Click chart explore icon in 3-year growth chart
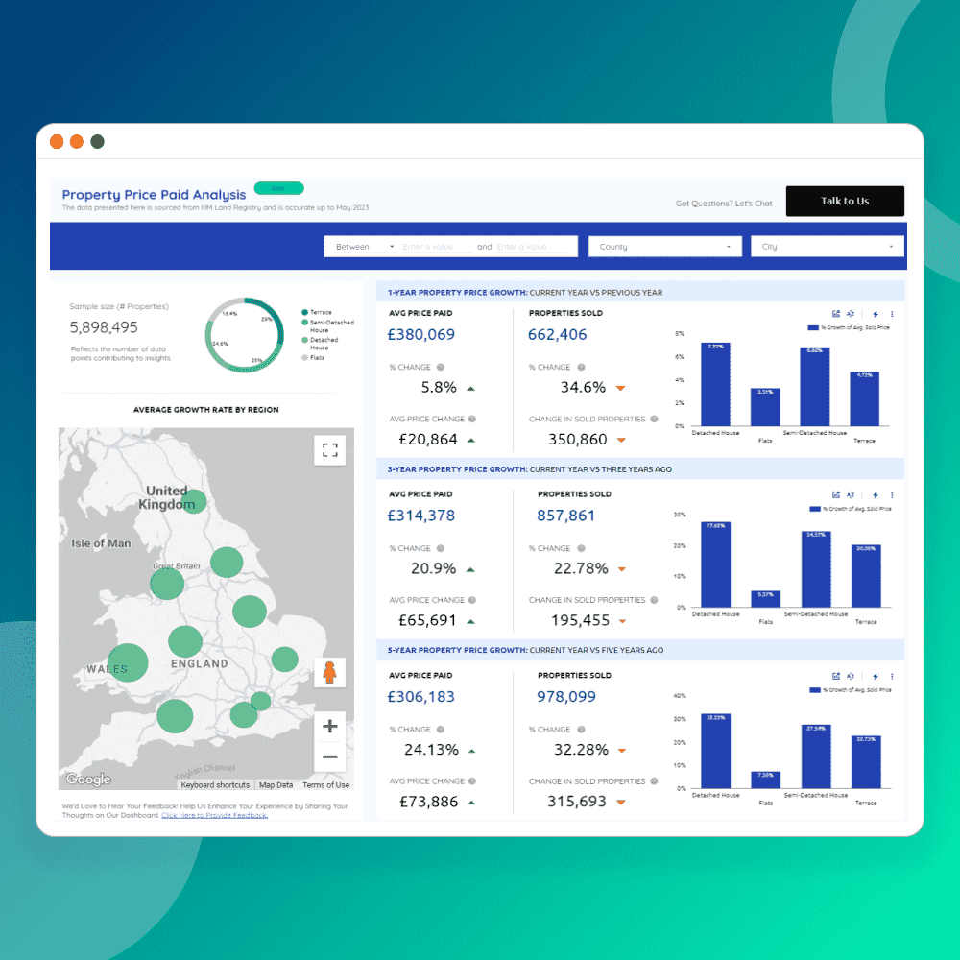The height and width of the screenshot is (960, 960). pos(836,494)
